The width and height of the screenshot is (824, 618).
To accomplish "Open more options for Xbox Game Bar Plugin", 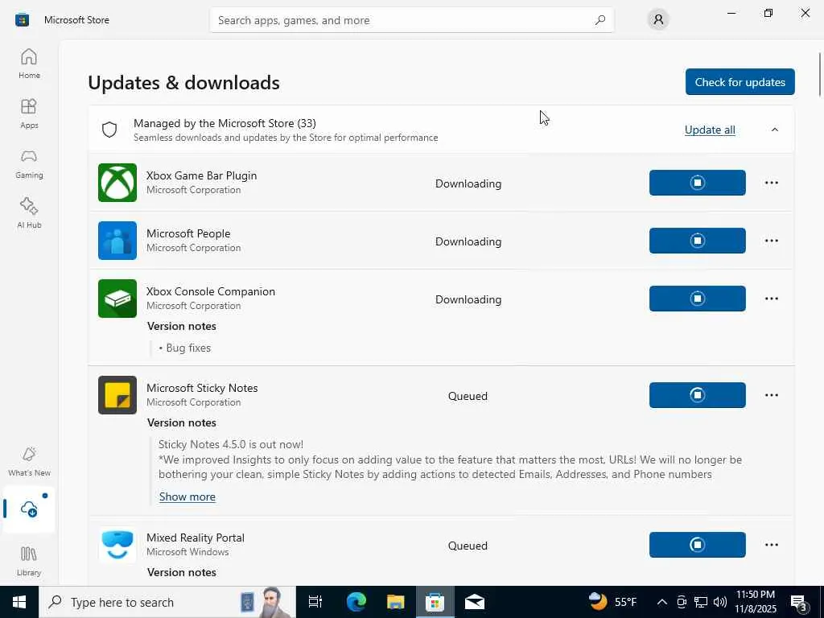I will tap(772, 183).
